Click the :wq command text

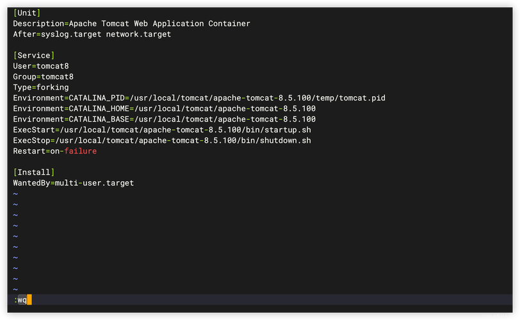click(20, 300)
